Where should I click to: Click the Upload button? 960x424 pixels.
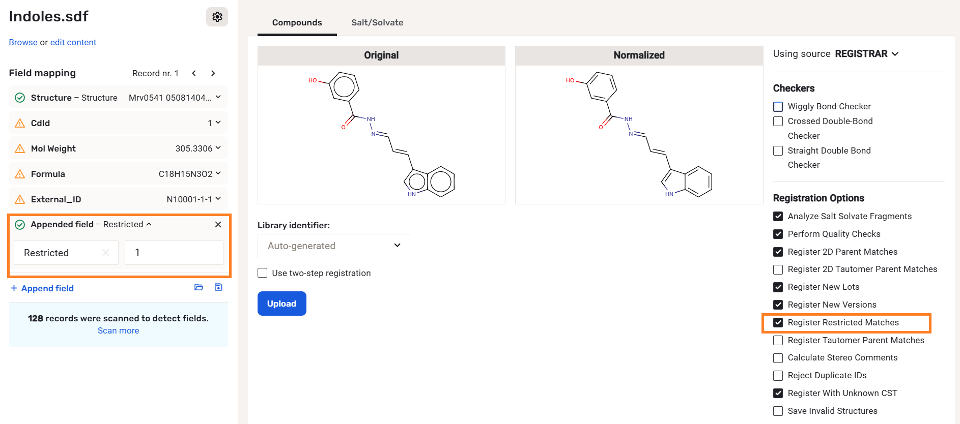281,304
